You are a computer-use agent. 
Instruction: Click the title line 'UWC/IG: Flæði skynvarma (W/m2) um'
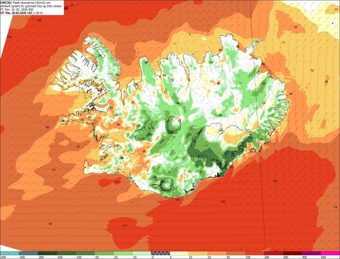click(x=25, y=2)
